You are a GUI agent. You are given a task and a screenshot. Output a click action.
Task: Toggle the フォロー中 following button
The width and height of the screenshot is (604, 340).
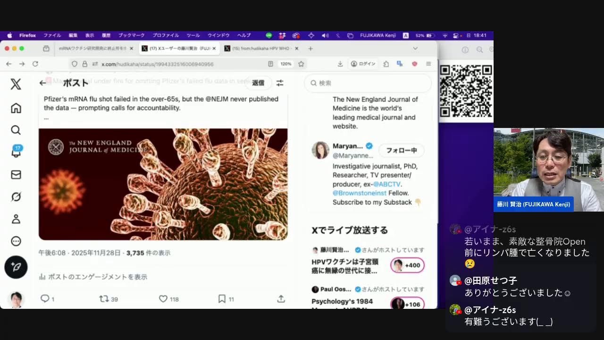click(x=401, y=151)
